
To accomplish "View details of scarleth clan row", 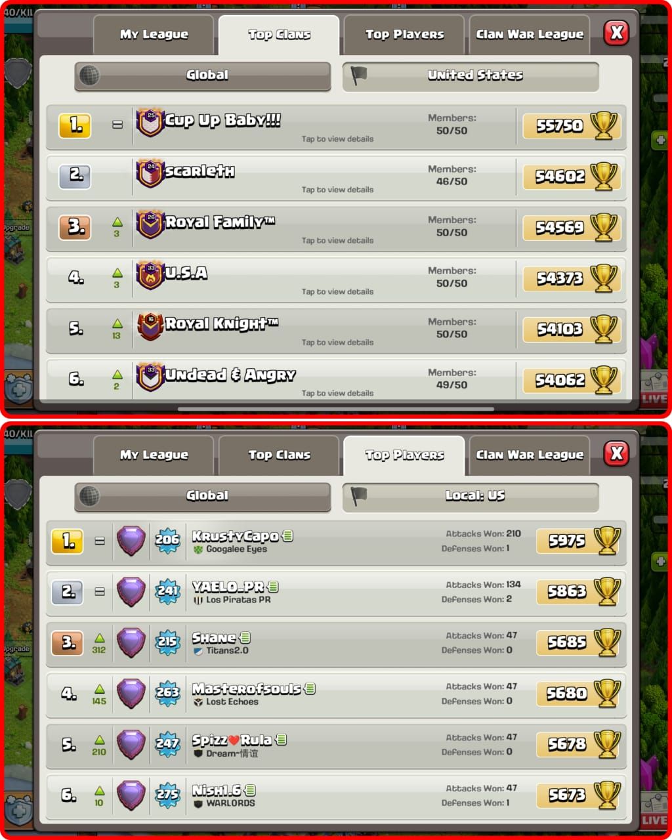I will [x=336, y=177].
